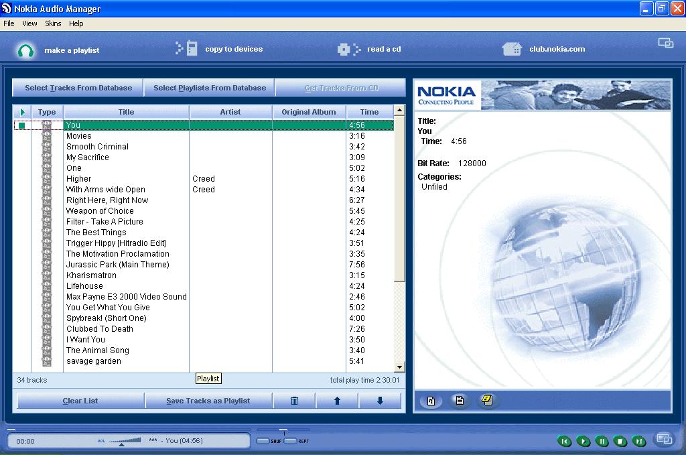Open the View menu
Image resolution: width=686 pixels, height=455 pixels.
pyautogui.click(x=29, y=23)
